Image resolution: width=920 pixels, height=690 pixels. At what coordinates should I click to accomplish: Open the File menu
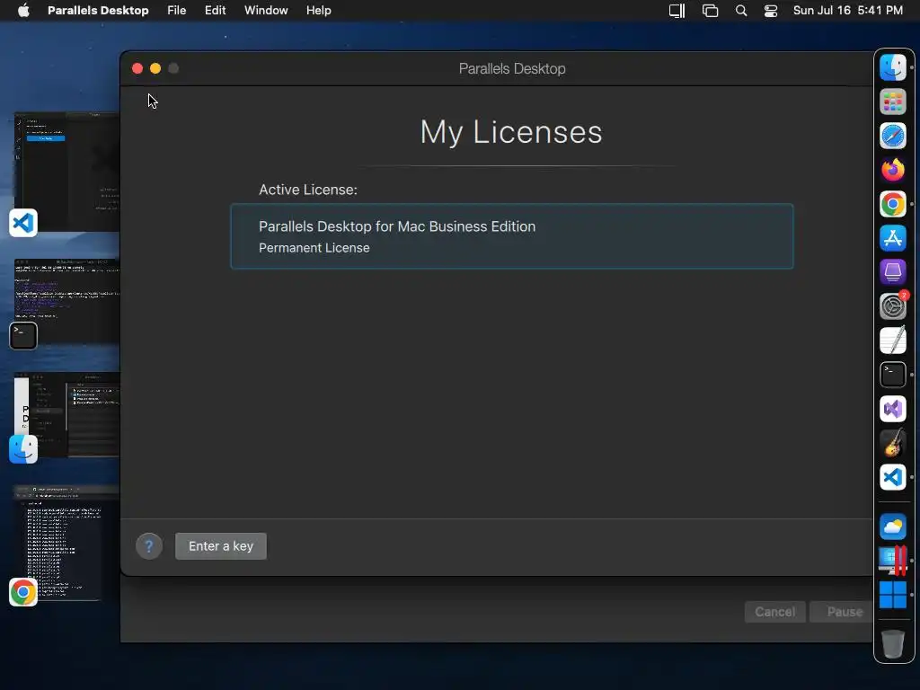click(177, 11)
